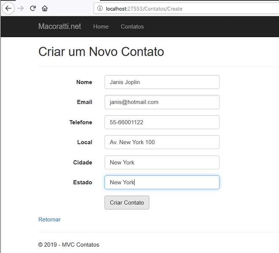Click the Telefone field label

[81, 122]
